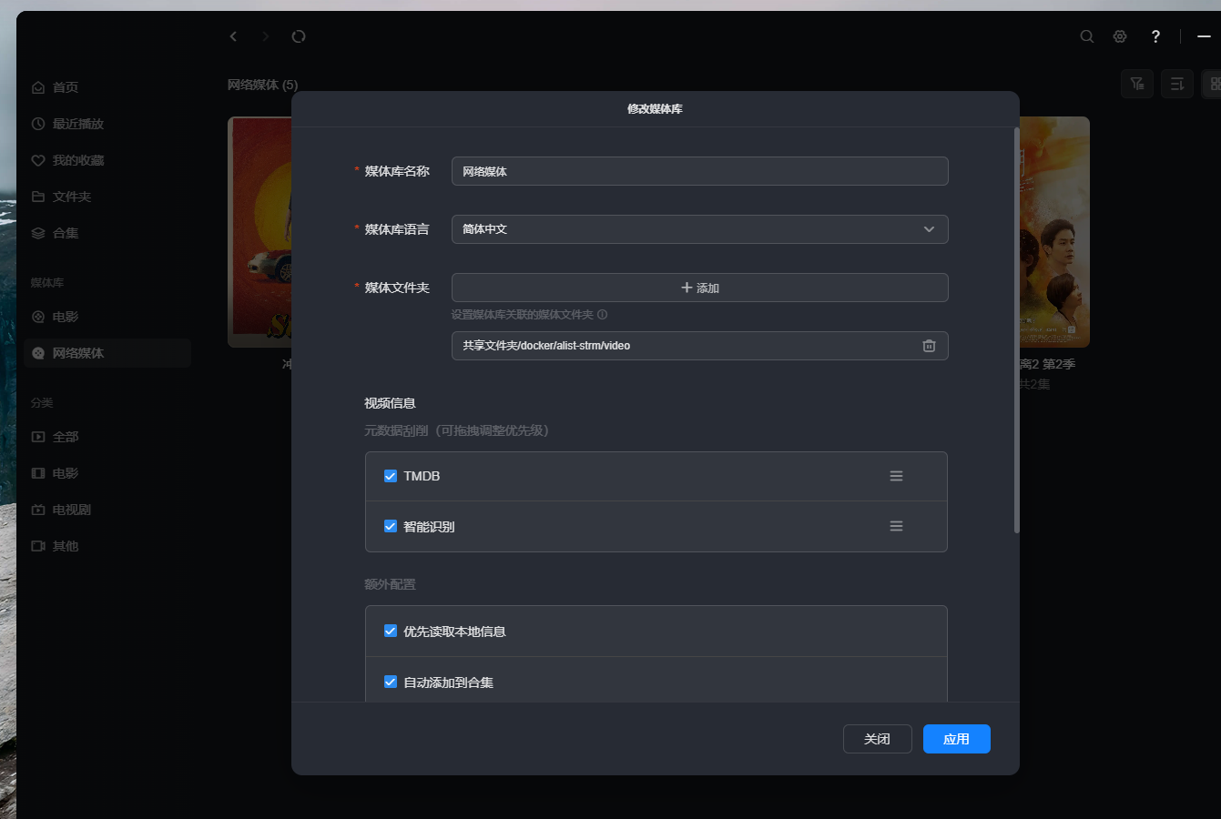Viewport: 1221px width, 819px height.
Task: Minimize the window with the dash icon
Action: [x=1204, y=36]
